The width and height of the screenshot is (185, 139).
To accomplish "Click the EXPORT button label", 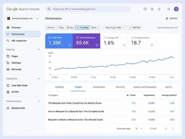I will [173, 18].
